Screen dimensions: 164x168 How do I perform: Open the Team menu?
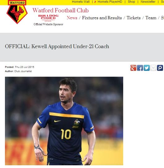pos(151,18)
